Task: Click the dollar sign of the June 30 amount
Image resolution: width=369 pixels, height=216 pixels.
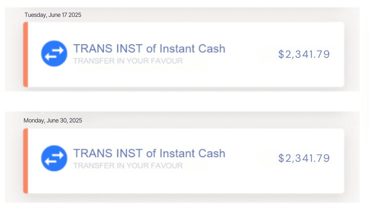Action: pos(281,158)
